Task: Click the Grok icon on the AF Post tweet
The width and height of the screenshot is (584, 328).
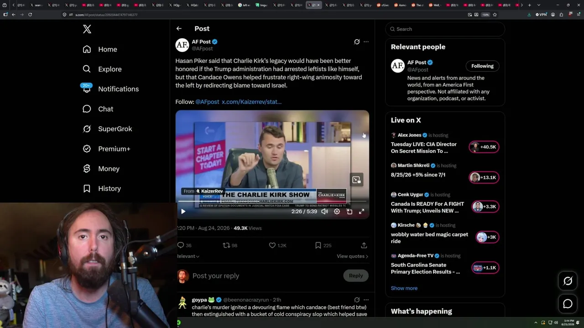Action: pos(357,42)
